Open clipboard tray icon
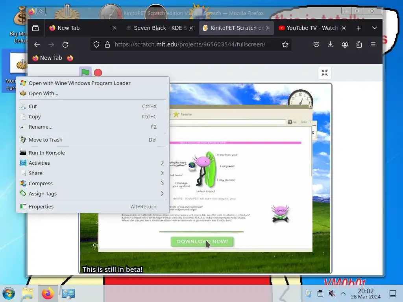This screenshot has width=403, height=302. point(320,293)
